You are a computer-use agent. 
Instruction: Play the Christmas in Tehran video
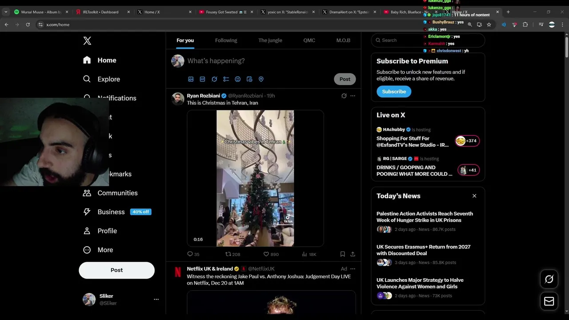click(x=255, y=178)
